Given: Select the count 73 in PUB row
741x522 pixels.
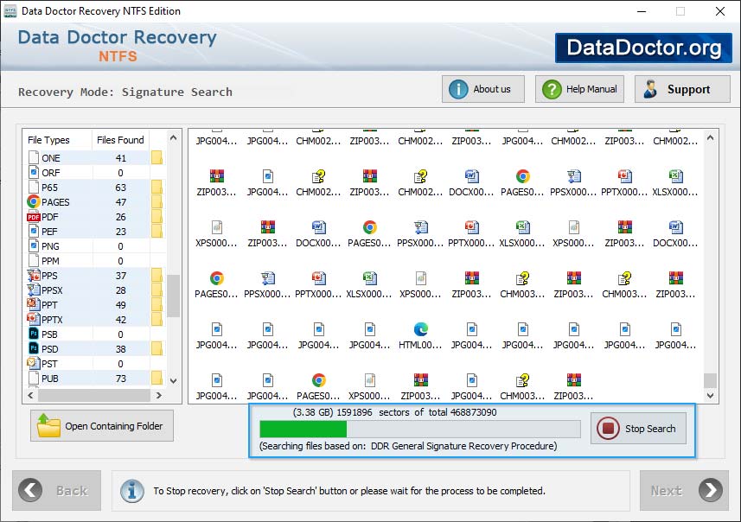Looking at the screenshot, I should tap(121, 379).
